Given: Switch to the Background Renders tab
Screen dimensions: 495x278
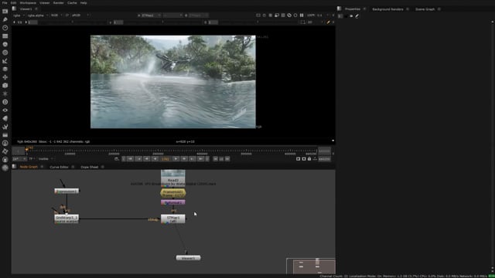Looking at the screenshot, I should 387,9.
